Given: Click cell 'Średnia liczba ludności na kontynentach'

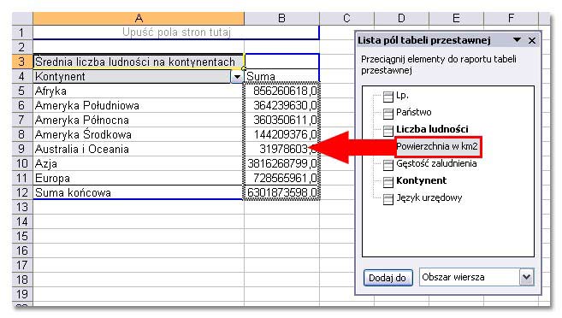Looking at the screenshot, I should [139, 62].
